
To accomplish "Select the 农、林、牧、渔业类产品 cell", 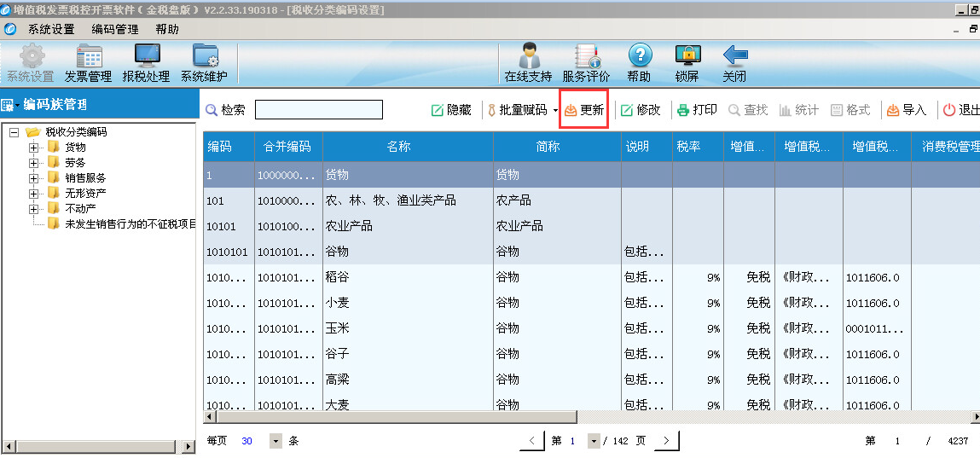I will (408, 200).
